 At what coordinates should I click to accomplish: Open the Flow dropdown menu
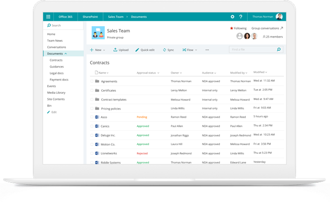[x=190, y=50]
